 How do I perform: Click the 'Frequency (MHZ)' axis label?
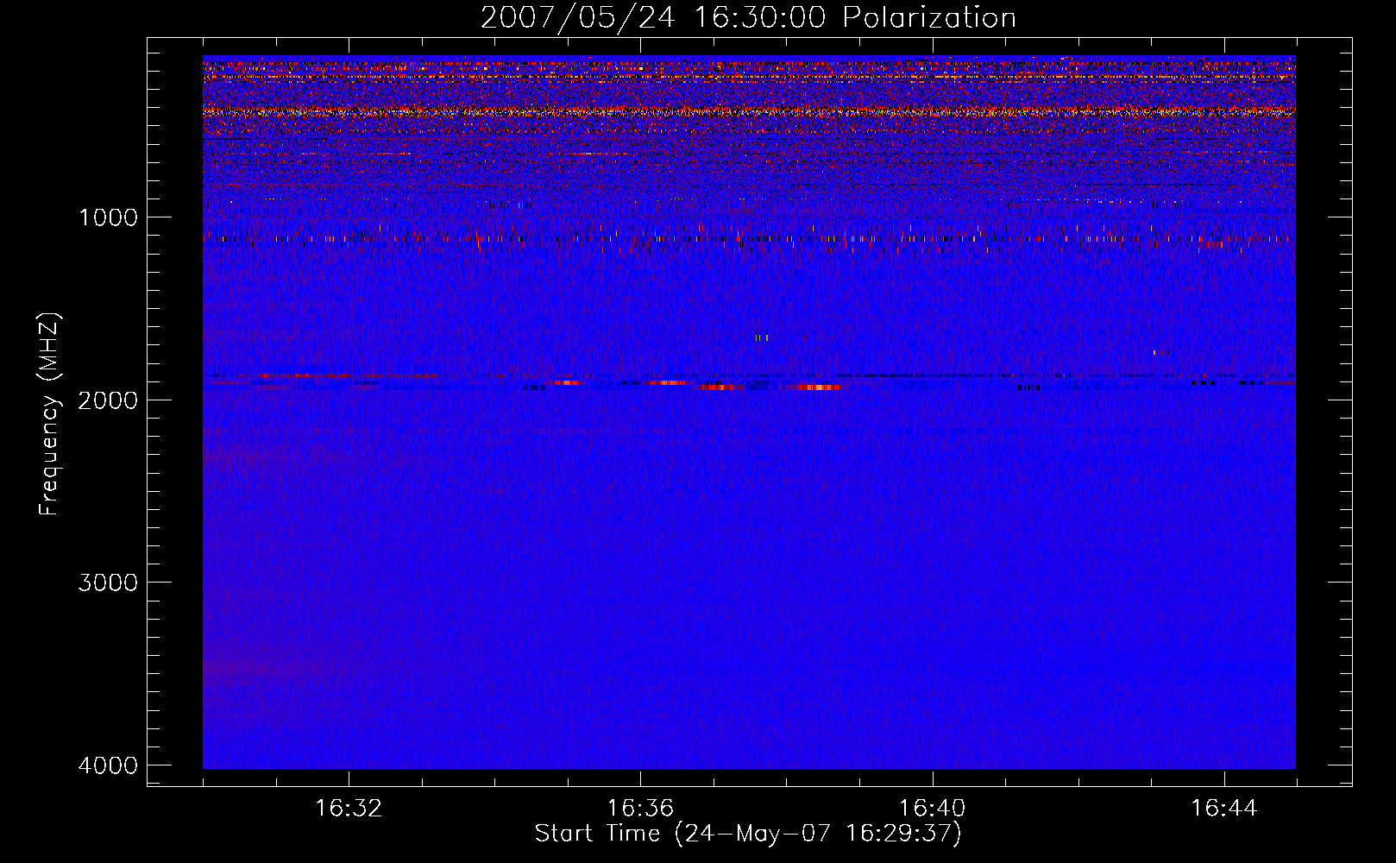click(x=49, y=414)
